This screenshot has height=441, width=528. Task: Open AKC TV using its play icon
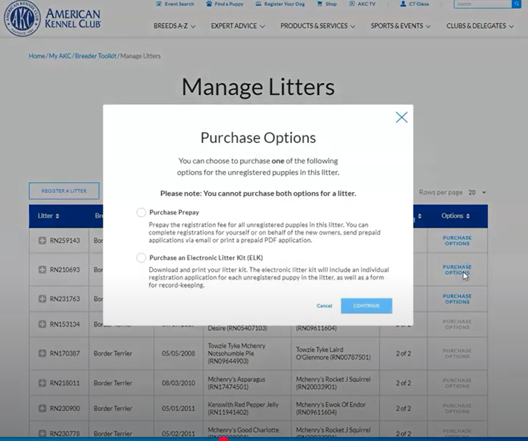pyautogui.click(x=352, y=4)
